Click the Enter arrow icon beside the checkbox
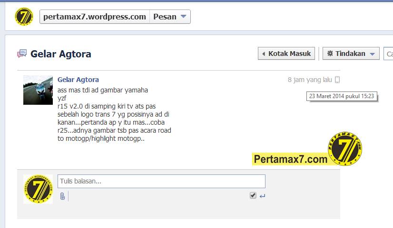Image resolution: width=393 pixels, height=228 pixels. (x=262, y=196)
